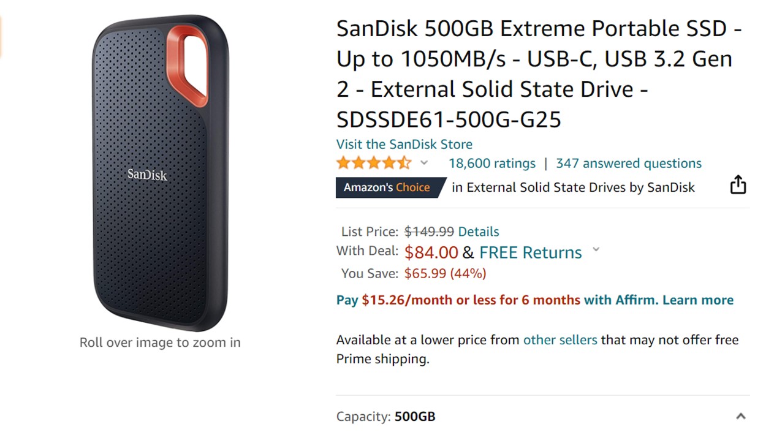Image resolution: width=774 pixels, height=435 pixels.
Task: Click the share icon
Action: (x=738, y=184)
